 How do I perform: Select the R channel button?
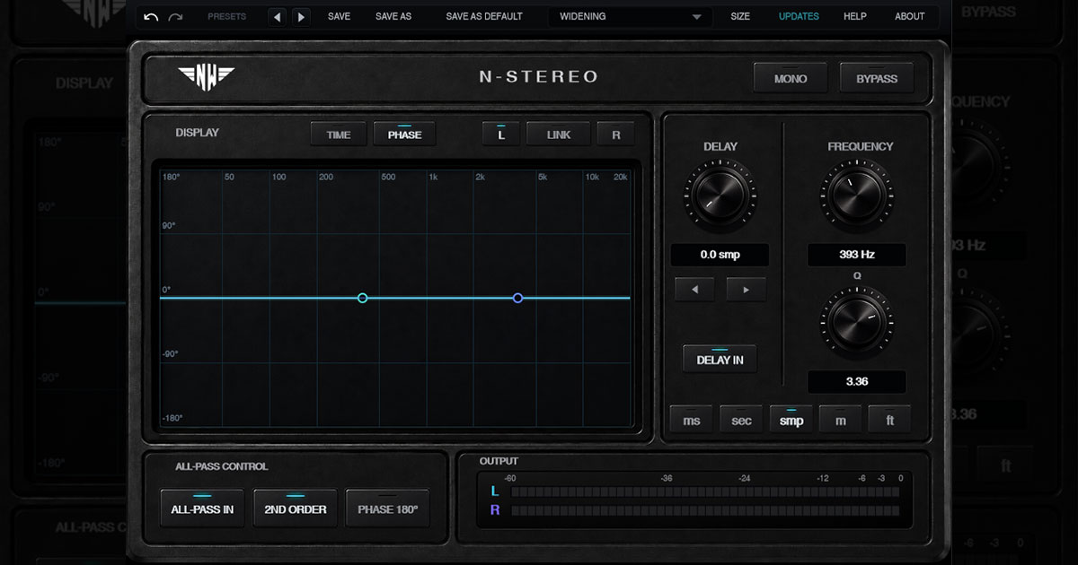point(616,135)
